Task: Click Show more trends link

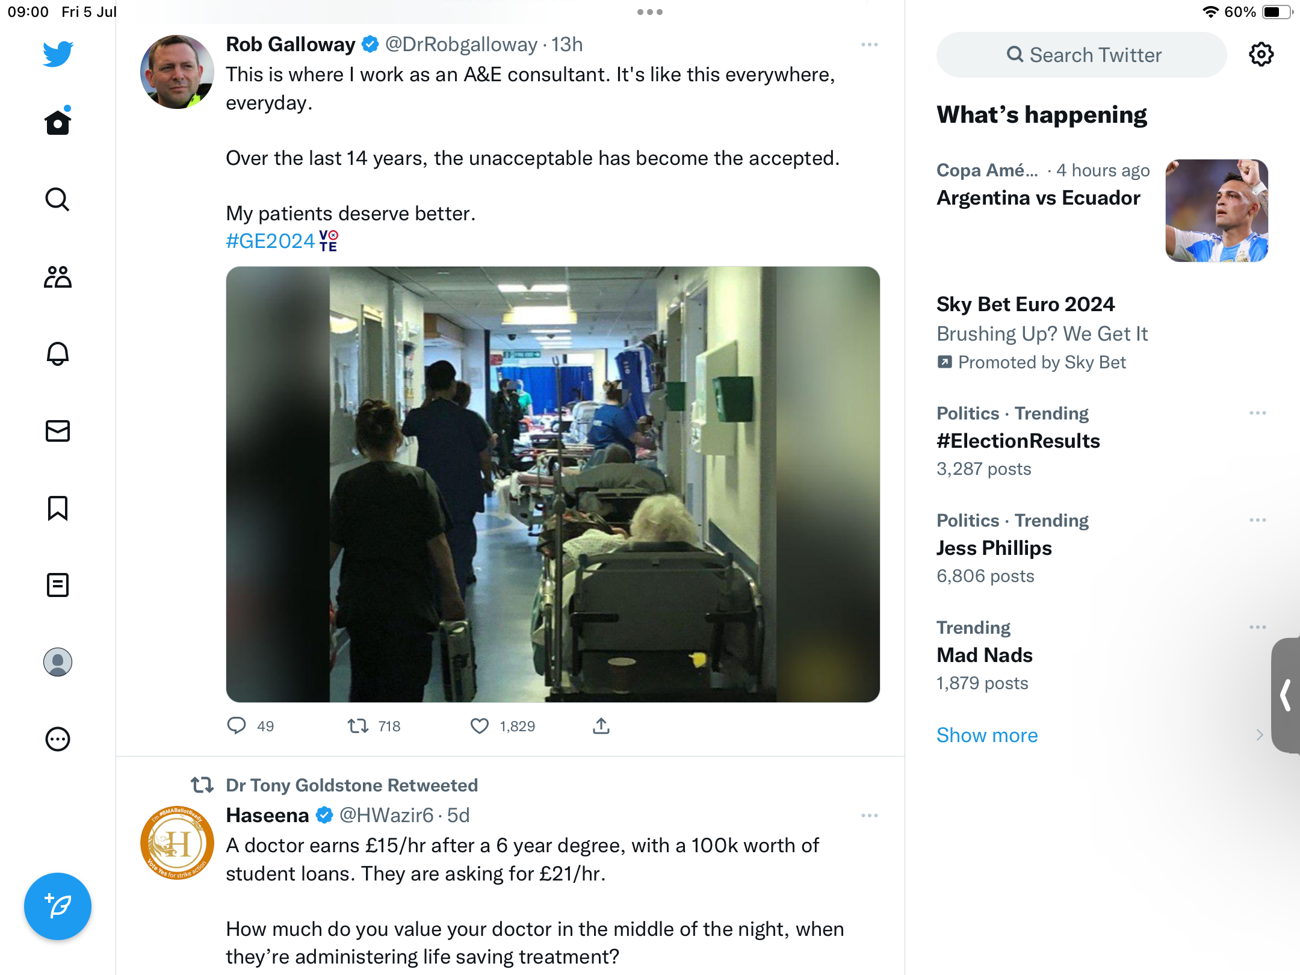Action: point(987,735)
